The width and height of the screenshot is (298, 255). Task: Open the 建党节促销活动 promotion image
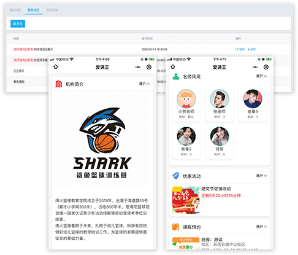click(186, 200)
